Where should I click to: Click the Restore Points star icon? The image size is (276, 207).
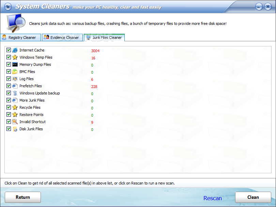click(x=15, y=115)
